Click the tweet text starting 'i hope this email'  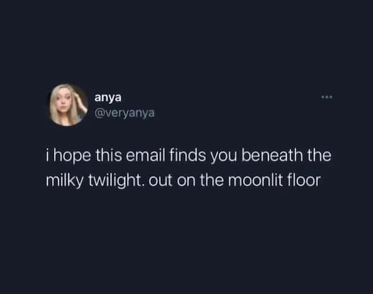pyautogui.click(x=188, y=168)
